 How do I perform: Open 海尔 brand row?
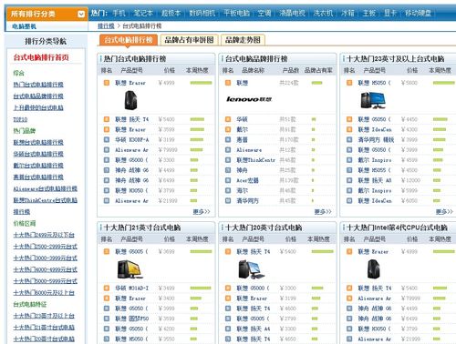pos(243,191)
